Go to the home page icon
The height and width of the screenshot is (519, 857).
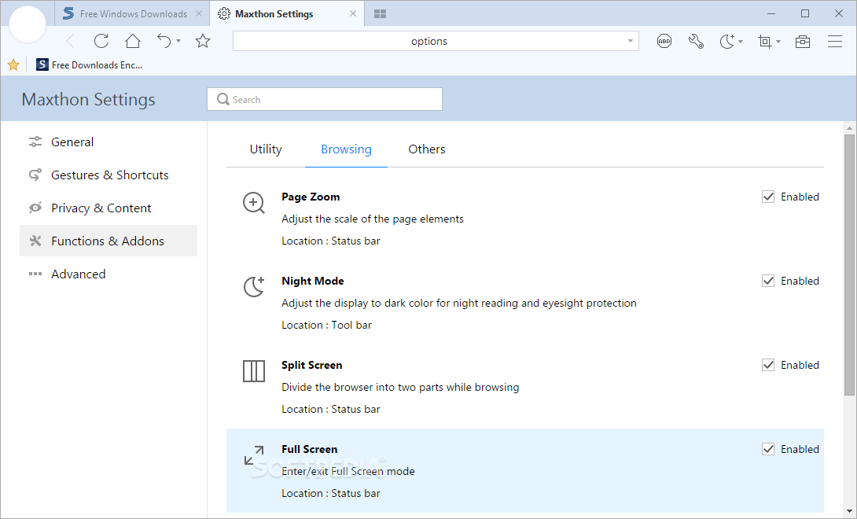click(132, 41)
